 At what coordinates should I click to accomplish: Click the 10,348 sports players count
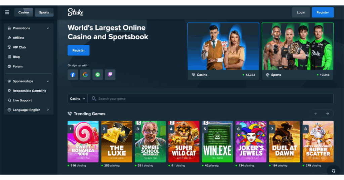point(325,75)
